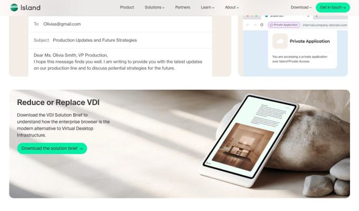This screenshot has width=359, height=211.
Task: Expand the About dropdown menu
Action: click(x=232, y=7)
